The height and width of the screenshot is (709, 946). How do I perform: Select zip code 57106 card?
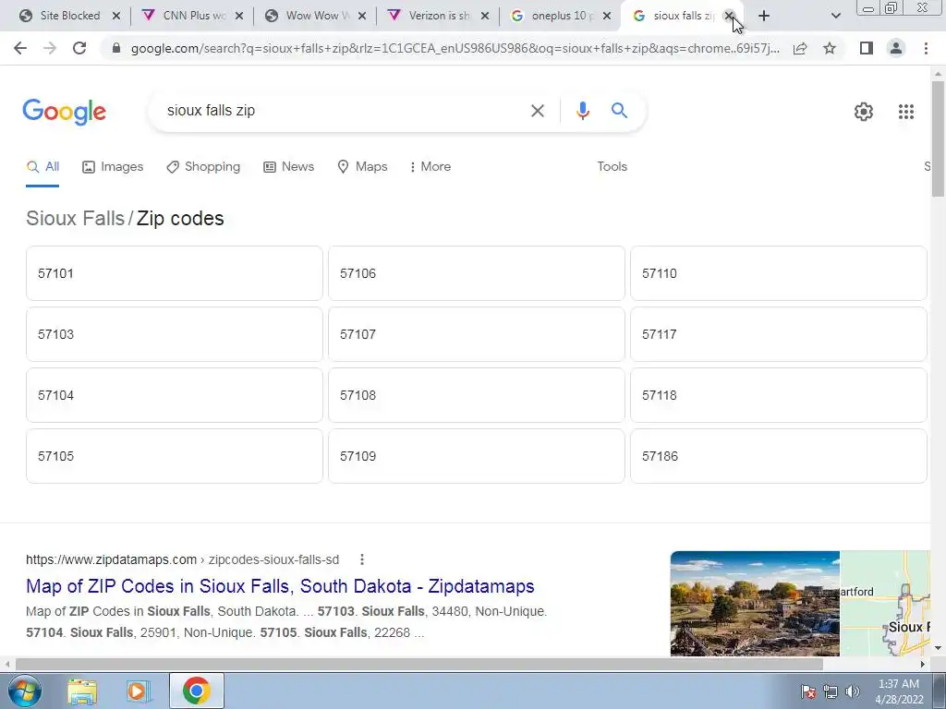[476, 273]
